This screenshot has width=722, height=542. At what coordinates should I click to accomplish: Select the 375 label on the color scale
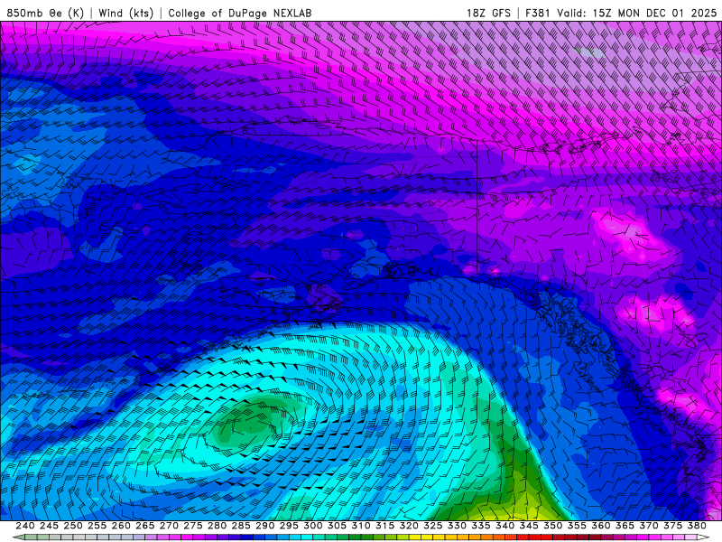pyautogui.click(x=672, y=526)
